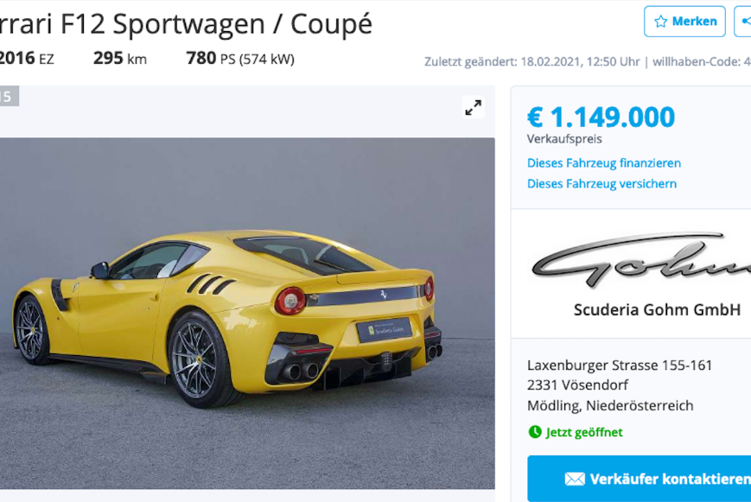Image resolution: width=751 pixels, height=502 pixels.
Task: Click the 780 PS power spec
Action: point(240,59)
